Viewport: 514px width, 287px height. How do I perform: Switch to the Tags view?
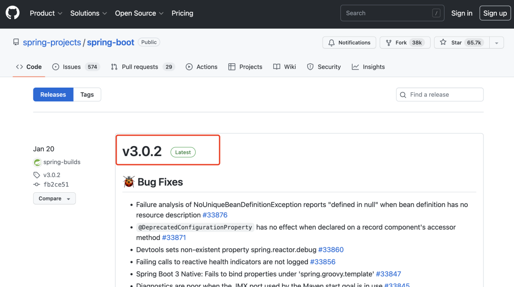tap(87, 94)
